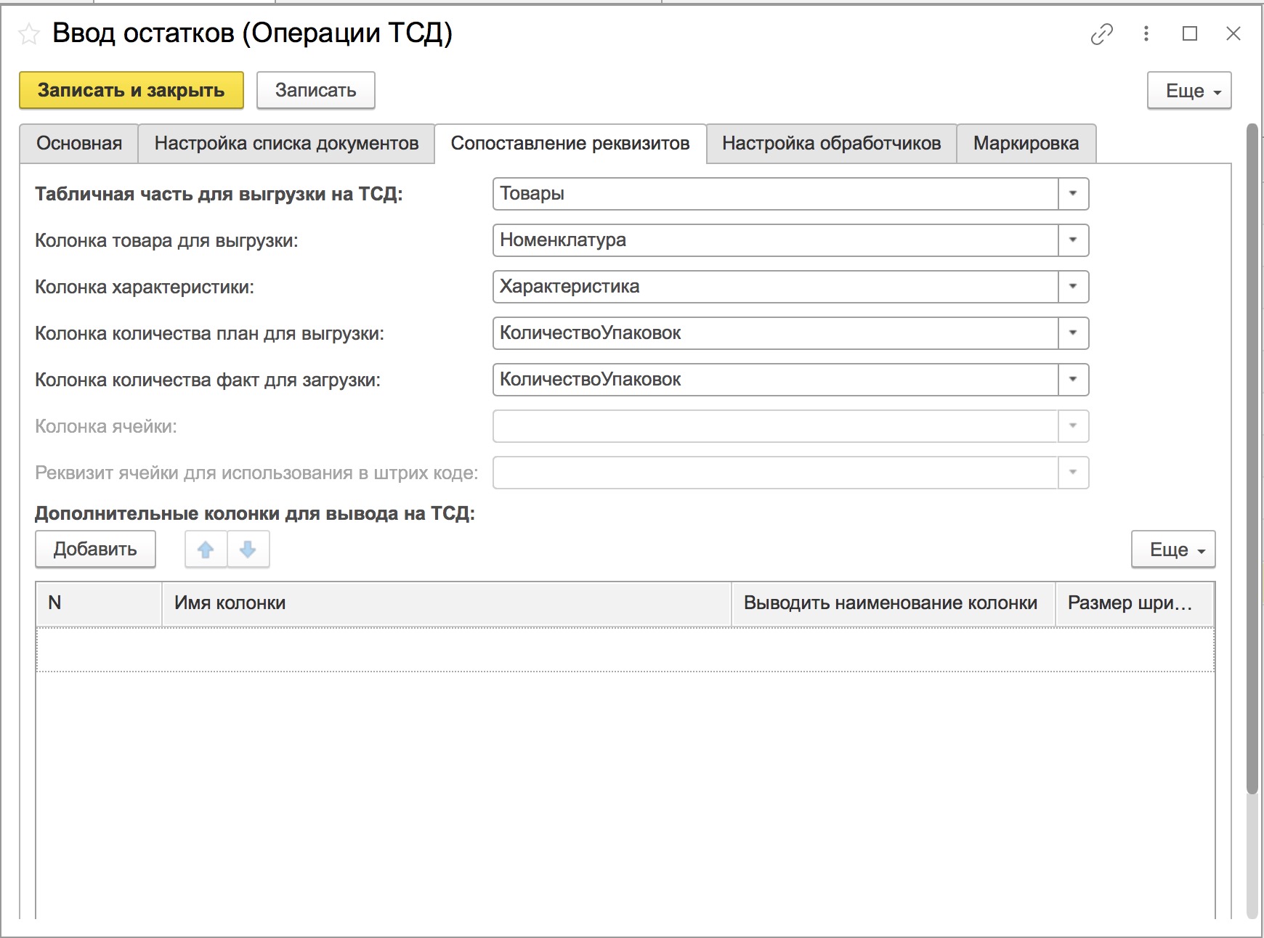Expand Колонка характеристики dropdown

click(1073, 287)
